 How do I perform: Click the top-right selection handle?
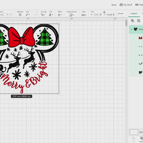pyautogui.click(x=59, y=24)
